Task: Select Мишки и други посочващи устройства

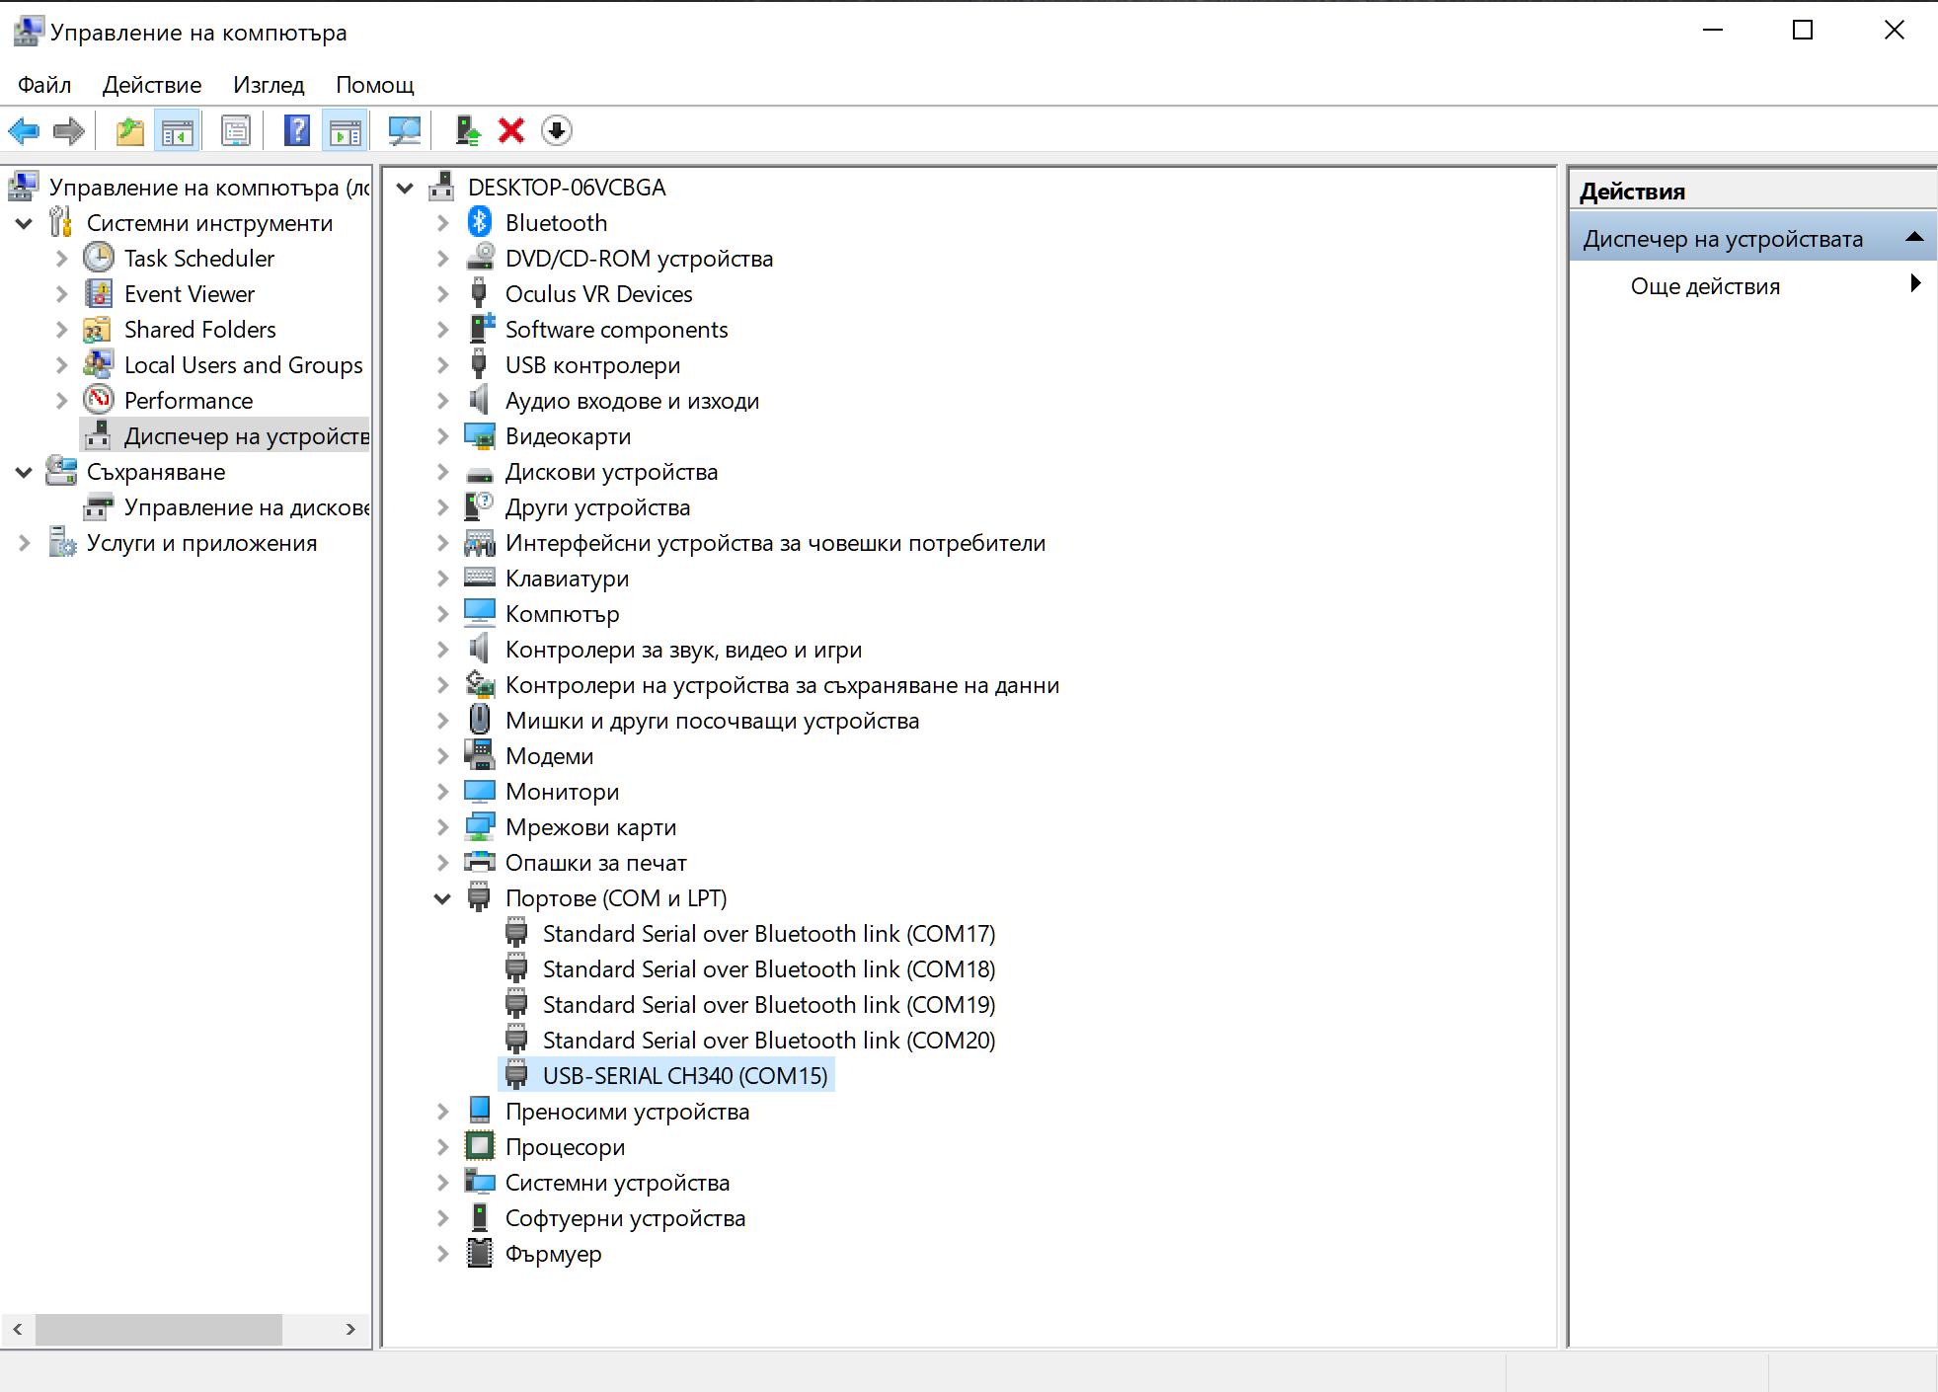Action: 712,720
